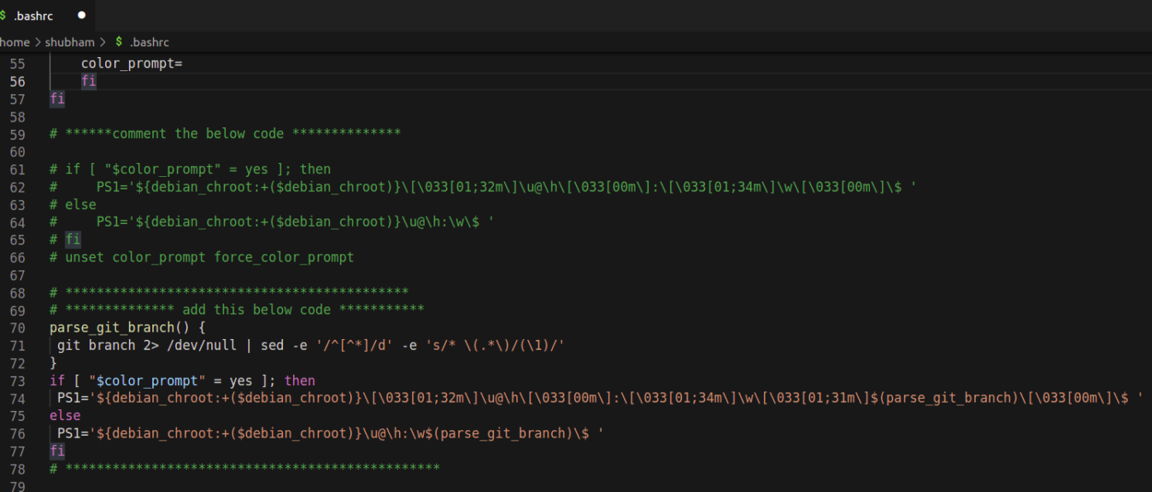
Task: Click the fi keyword on line 77
Action: click(x=56, y=451)
